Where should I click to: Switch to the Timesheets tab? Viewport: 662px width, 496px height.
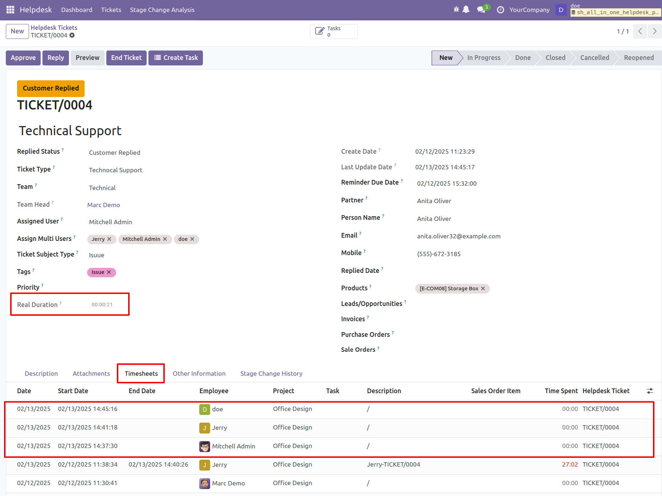point(141,374)
